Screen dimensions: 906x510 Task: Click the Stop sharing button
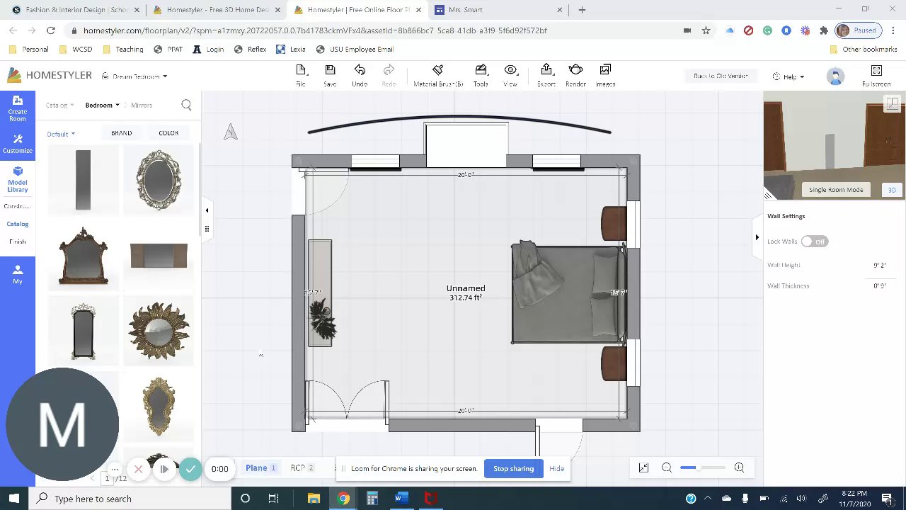pyautogui.click(x=513, y=468)
